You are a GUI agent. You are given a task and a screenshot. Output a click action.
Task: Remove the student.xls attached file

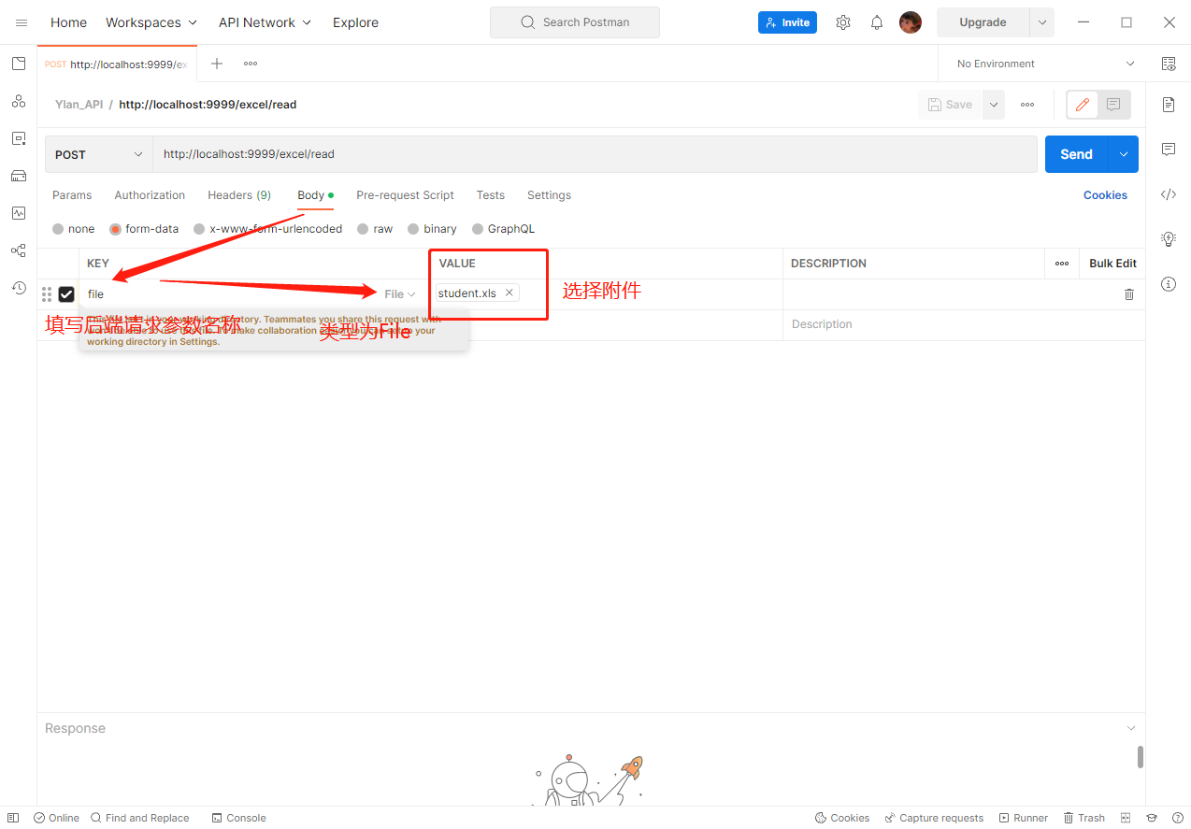[509, 293]
